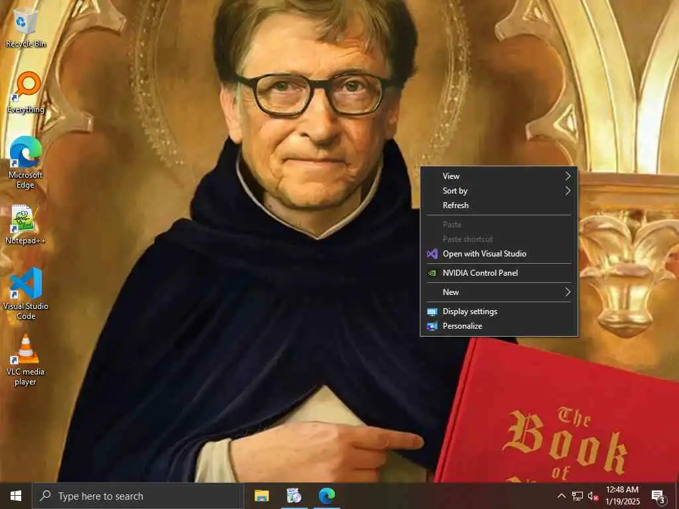This screenshot has width=679, height=509.
Task: Show hidden system tray icons
Action: coord(561,496)
